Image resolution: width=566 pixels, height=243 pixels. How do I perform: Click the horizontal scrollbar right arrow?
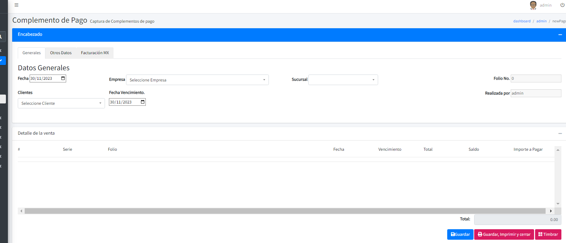[x=551, y=211]
